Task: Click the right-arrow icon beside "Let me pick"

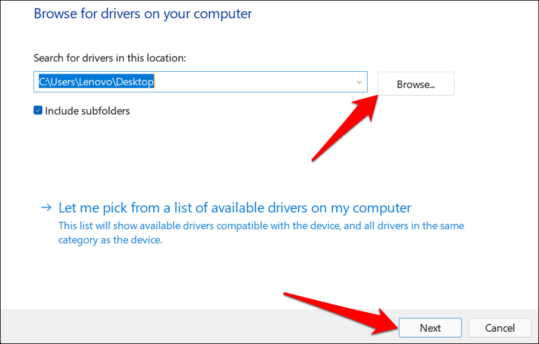Action: (46, 208)
